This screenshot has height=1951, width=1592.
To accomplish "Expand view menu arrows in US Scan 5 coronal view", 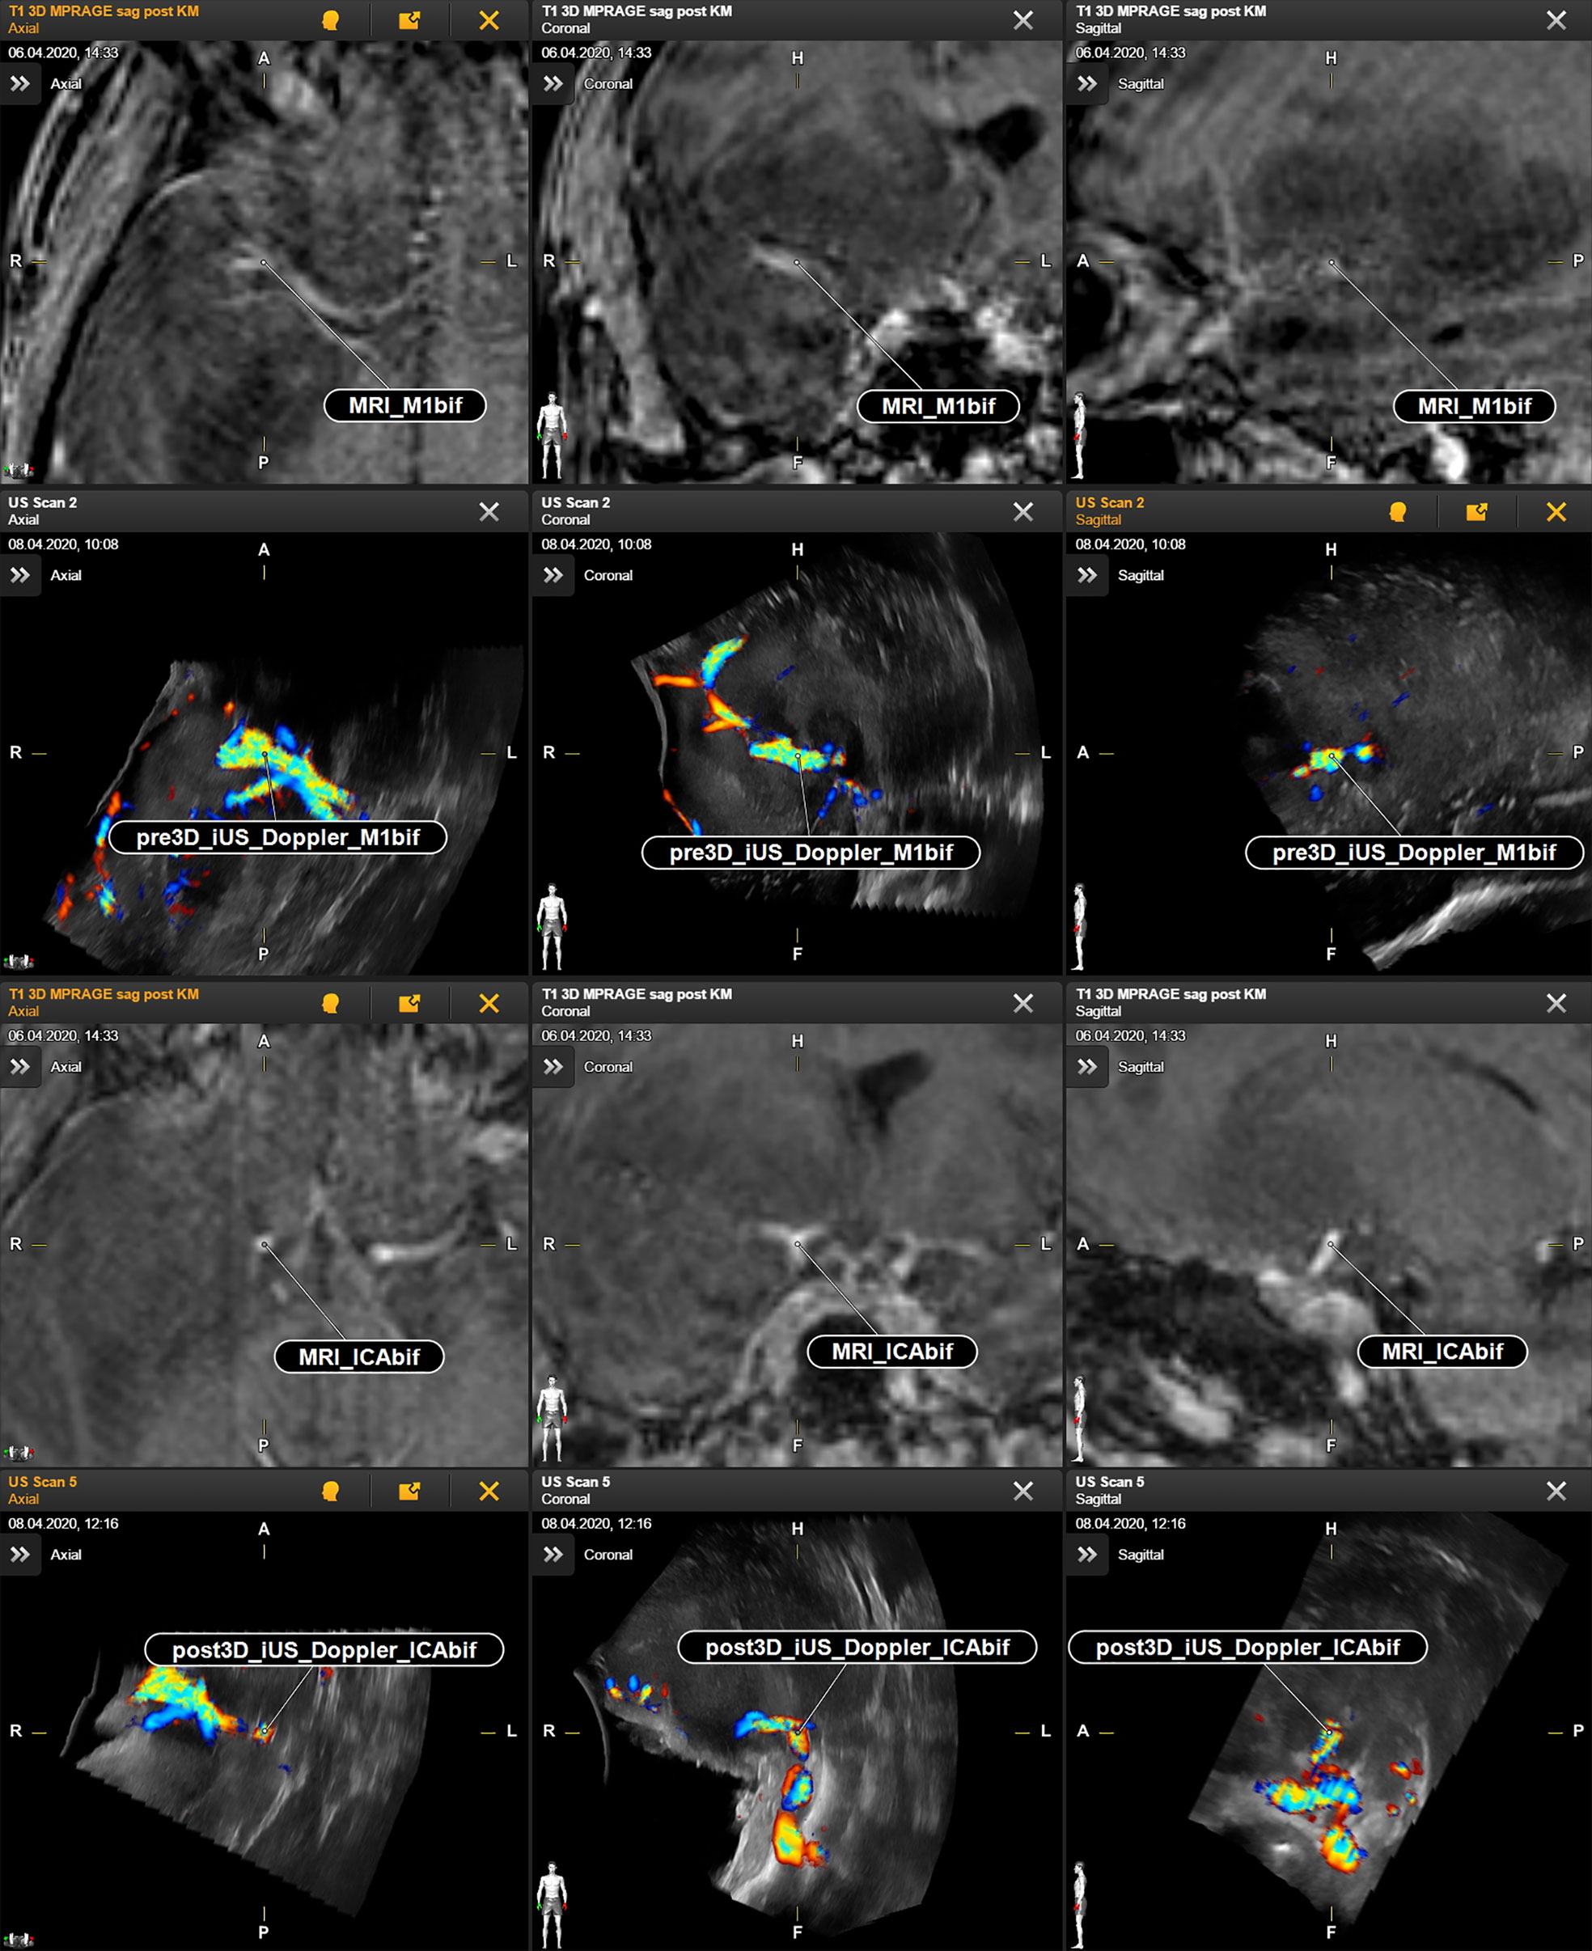I will 553,1554.
